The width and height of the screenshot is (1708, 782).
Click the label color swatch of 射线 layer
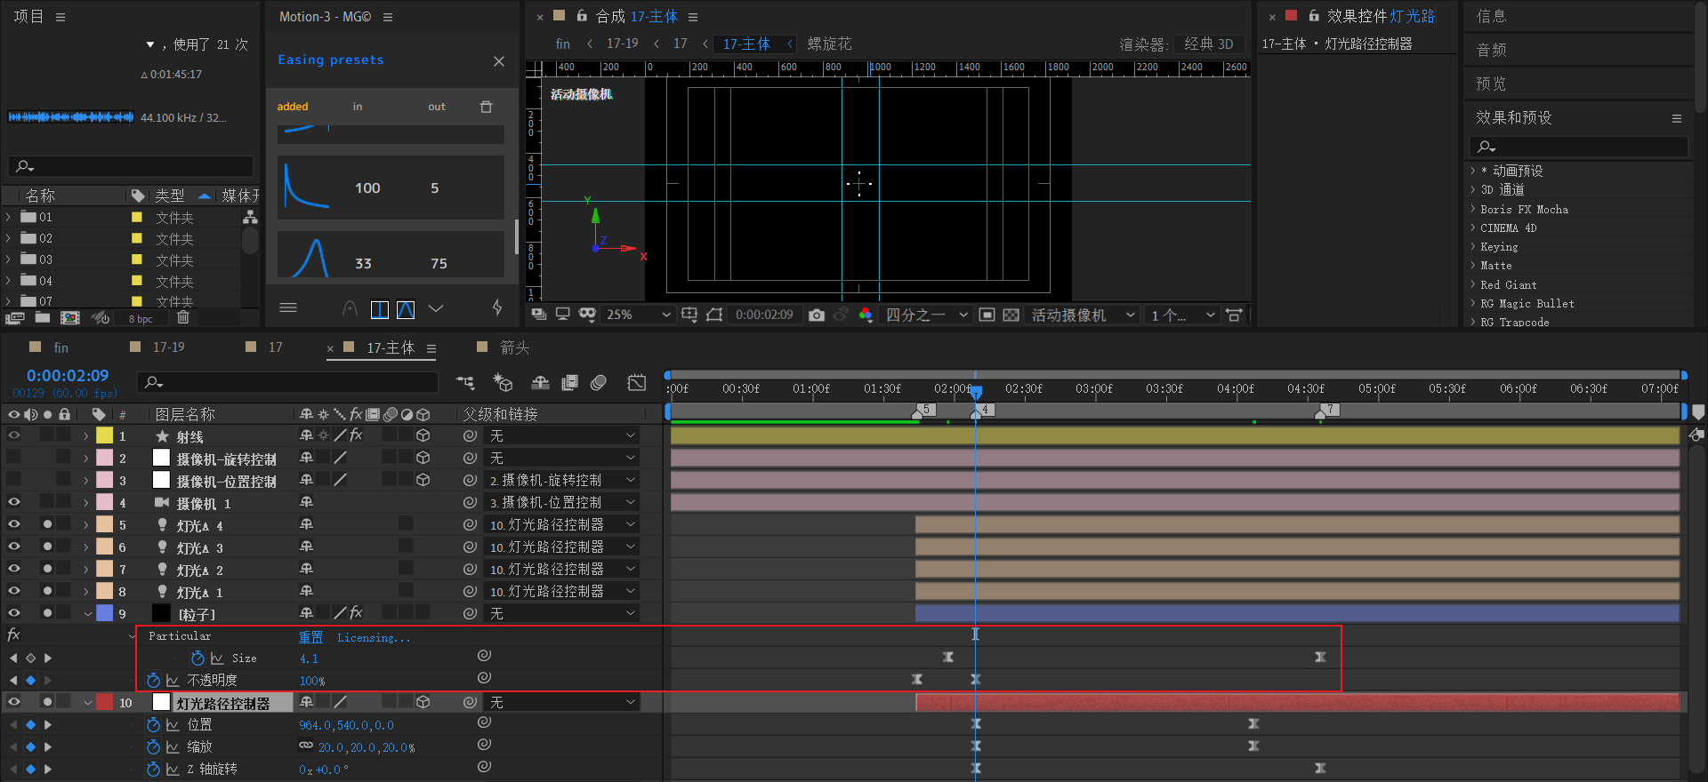coord(104,435)
